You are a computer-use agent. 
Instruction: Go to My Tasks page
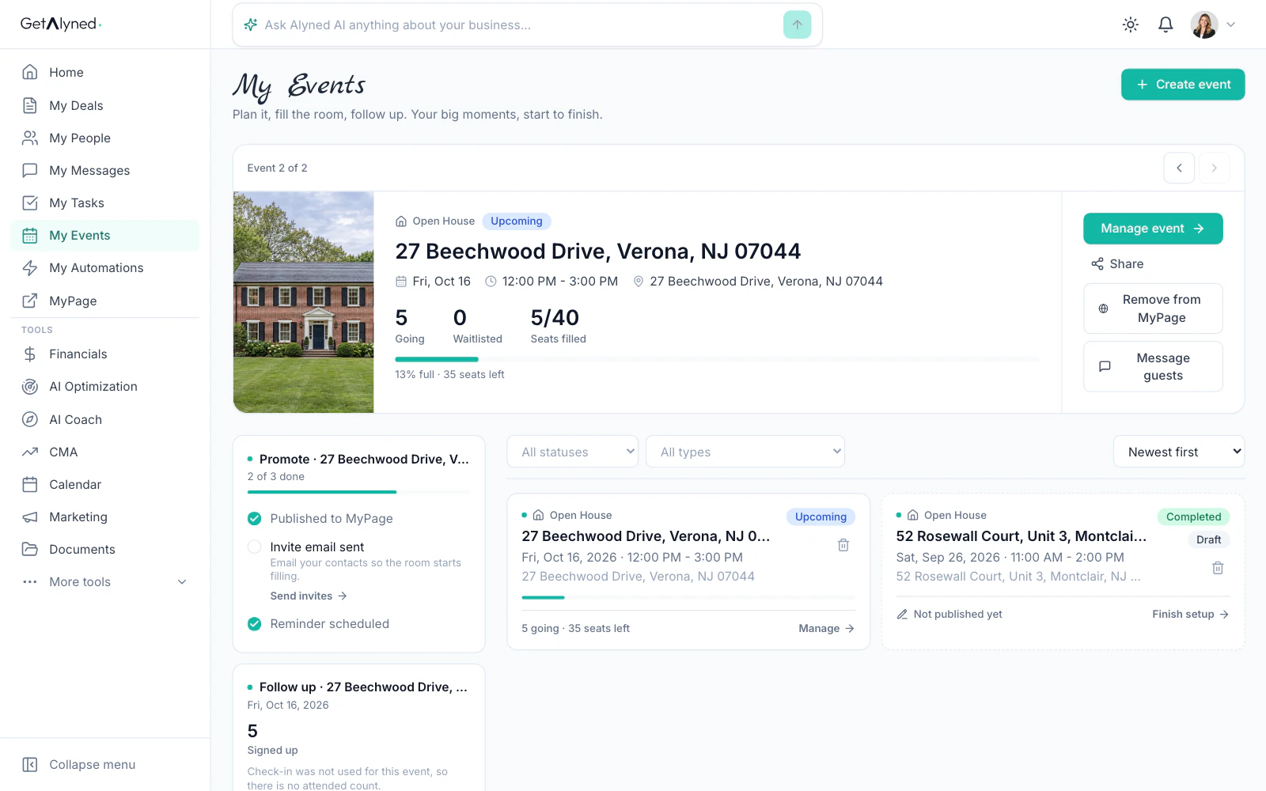(105, 203)
